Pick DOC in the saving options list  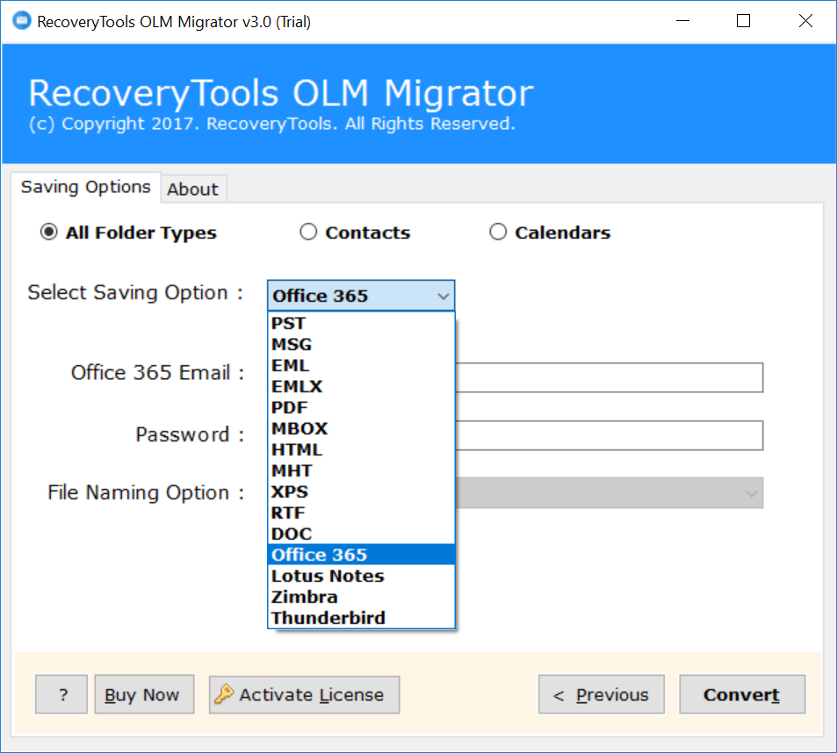tap(361, 534)
